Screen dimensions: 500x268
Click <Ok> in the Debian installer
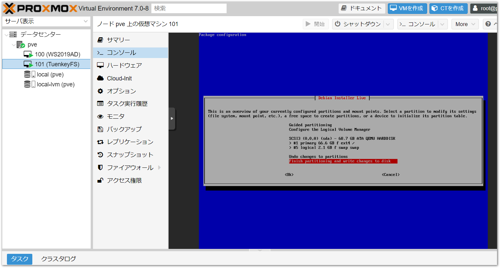point(289,175)
